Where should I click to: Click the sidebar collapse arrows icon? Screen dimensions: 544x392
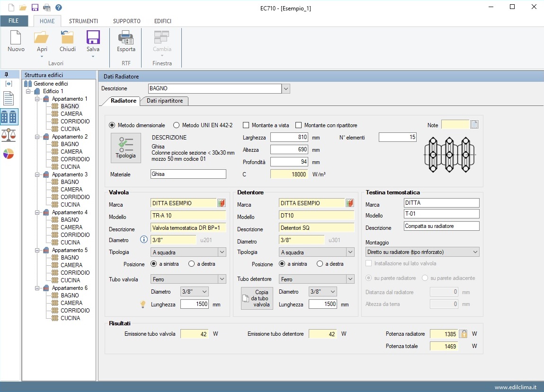pyautogui.click(x=9, y=84)
